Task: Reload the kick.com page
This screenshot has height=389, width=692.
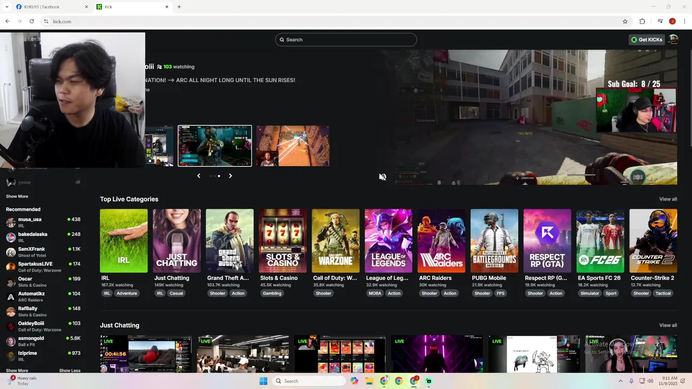Action: pos(32,22)
